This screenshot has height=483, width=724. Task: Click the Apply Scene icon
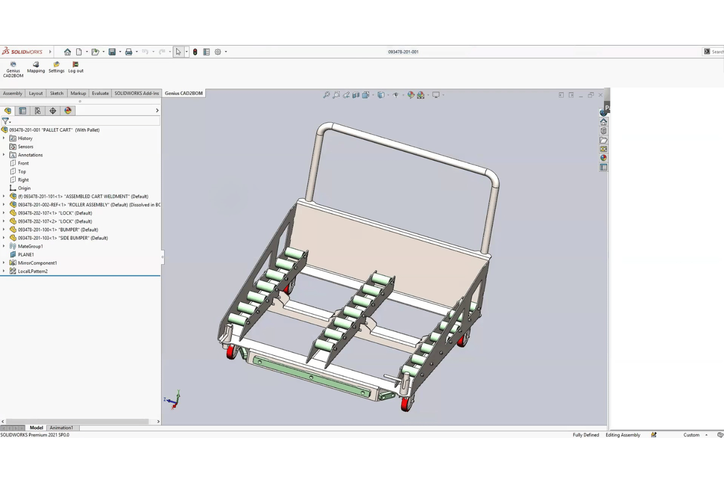click(421, 95)
